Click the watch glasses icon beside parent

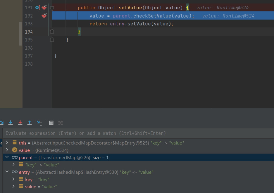15,157
